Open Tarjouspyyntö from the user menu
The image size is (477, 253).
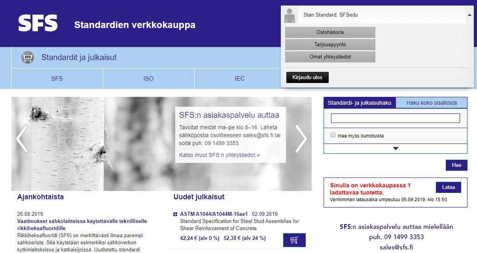(330, 44)
